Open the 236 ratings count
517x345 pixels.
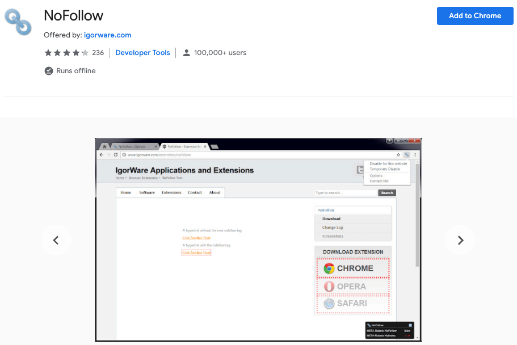98,53
